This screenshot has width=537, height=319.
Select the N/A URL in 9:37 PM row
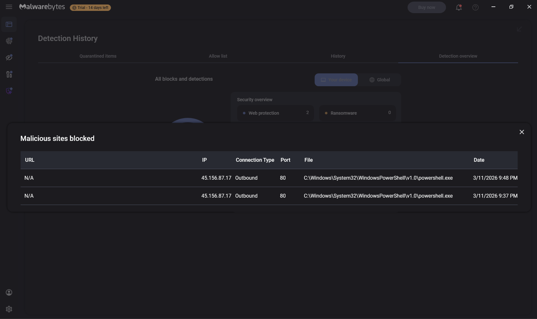(29, 196)
